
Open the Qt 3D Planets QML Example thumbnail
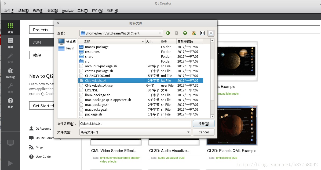tap(232, 125)
